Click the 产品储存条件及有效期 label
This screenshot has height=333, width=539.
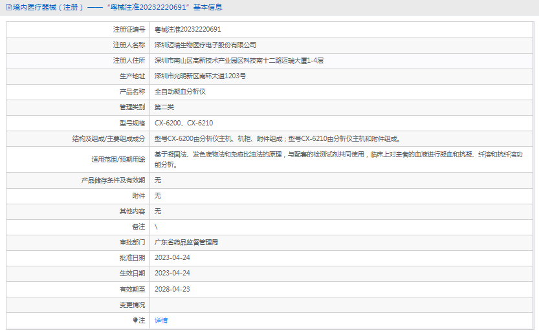point(113,180)
